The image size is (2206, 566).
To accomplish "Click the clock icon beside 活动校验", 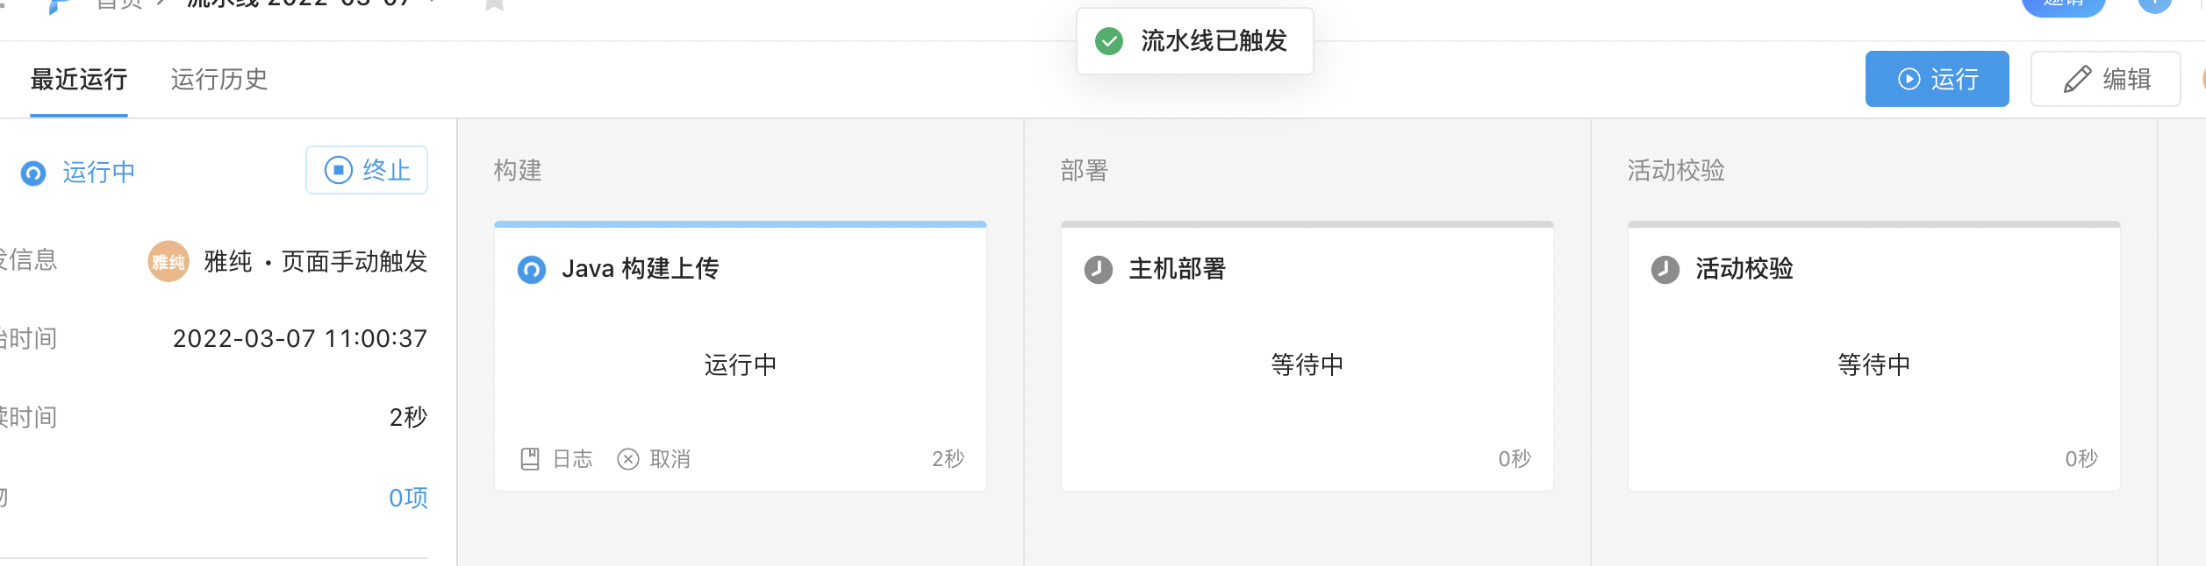I will pos(1665,270).
